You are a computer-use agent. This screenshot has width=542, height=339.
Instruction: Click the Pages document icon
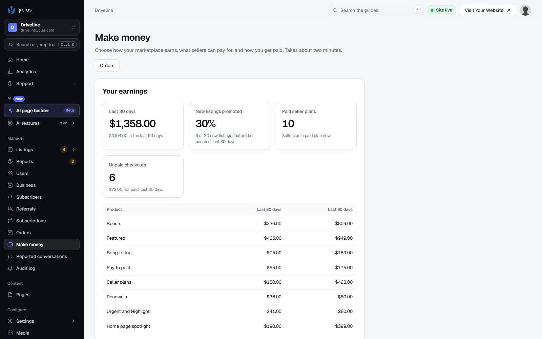[10, 295]
